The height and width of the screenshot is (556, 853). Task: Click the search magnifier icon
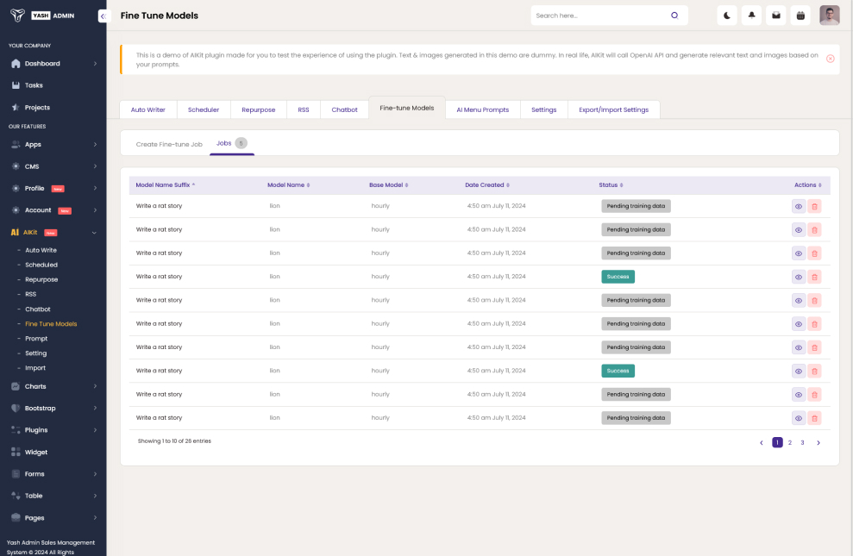click(674, 16)
